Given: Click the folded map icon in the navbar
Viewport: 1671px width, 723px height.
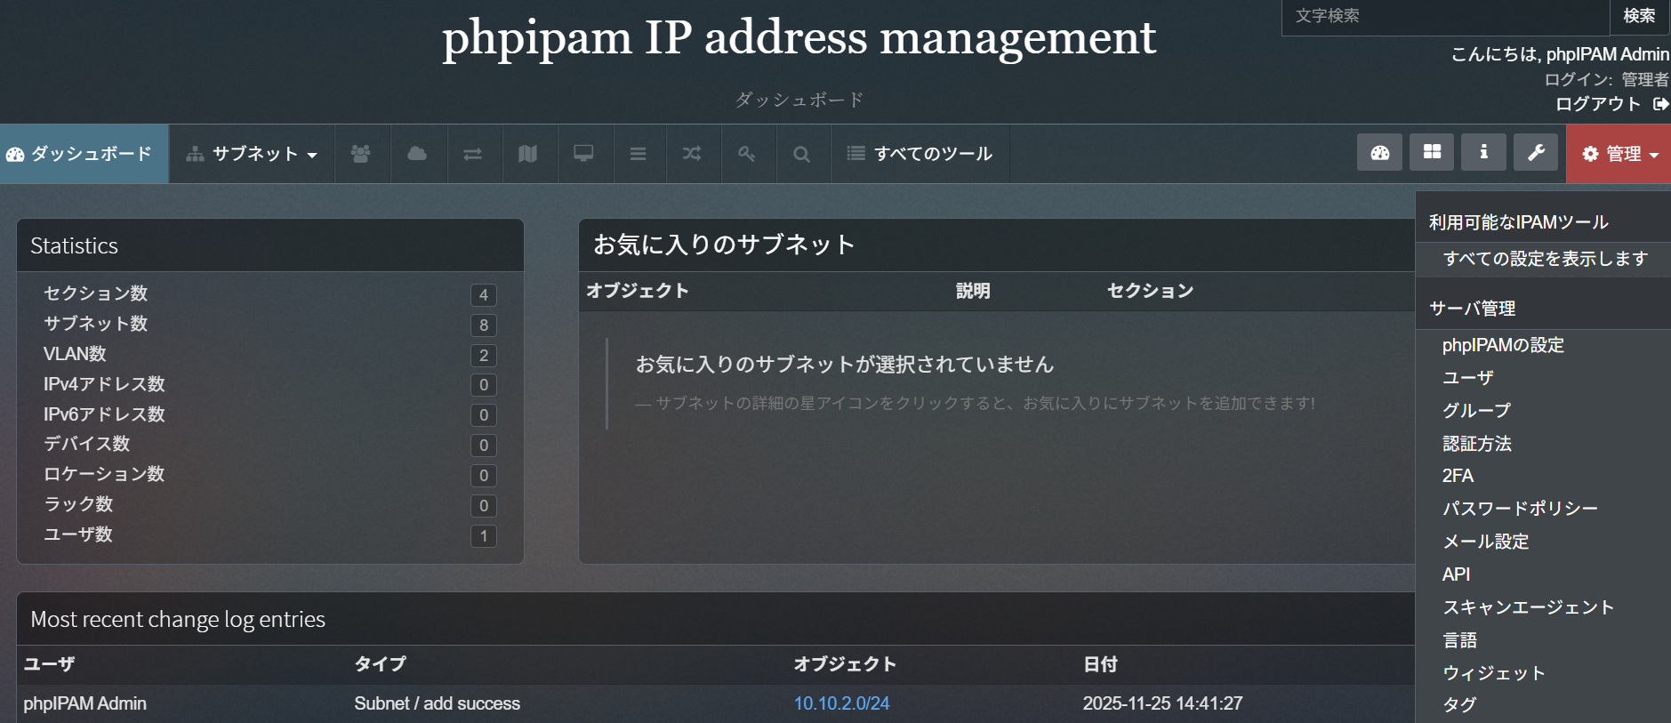Looking at the screenshot, I should [528, 154].
